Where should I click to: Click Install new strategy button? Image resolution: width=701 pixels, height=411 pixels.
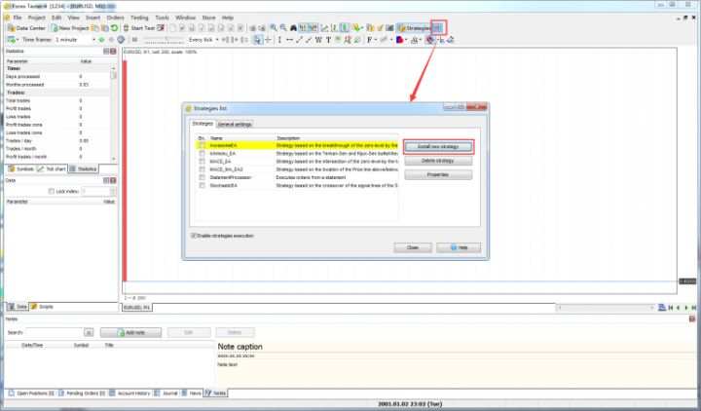coord(438,147)
